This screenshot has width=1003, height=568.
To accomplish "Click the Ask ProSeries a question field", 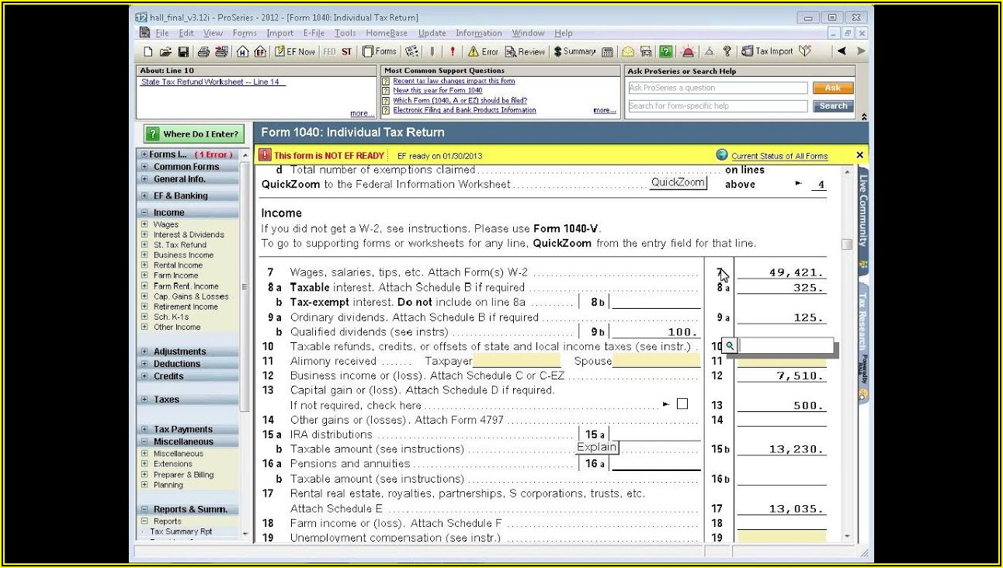I will [717, 88].
